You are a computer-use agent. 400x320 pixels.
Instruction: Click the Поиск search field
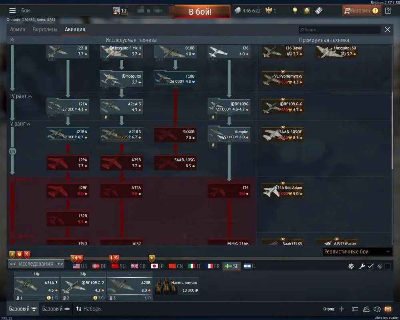pyautogui.click(x=339, y=30)
